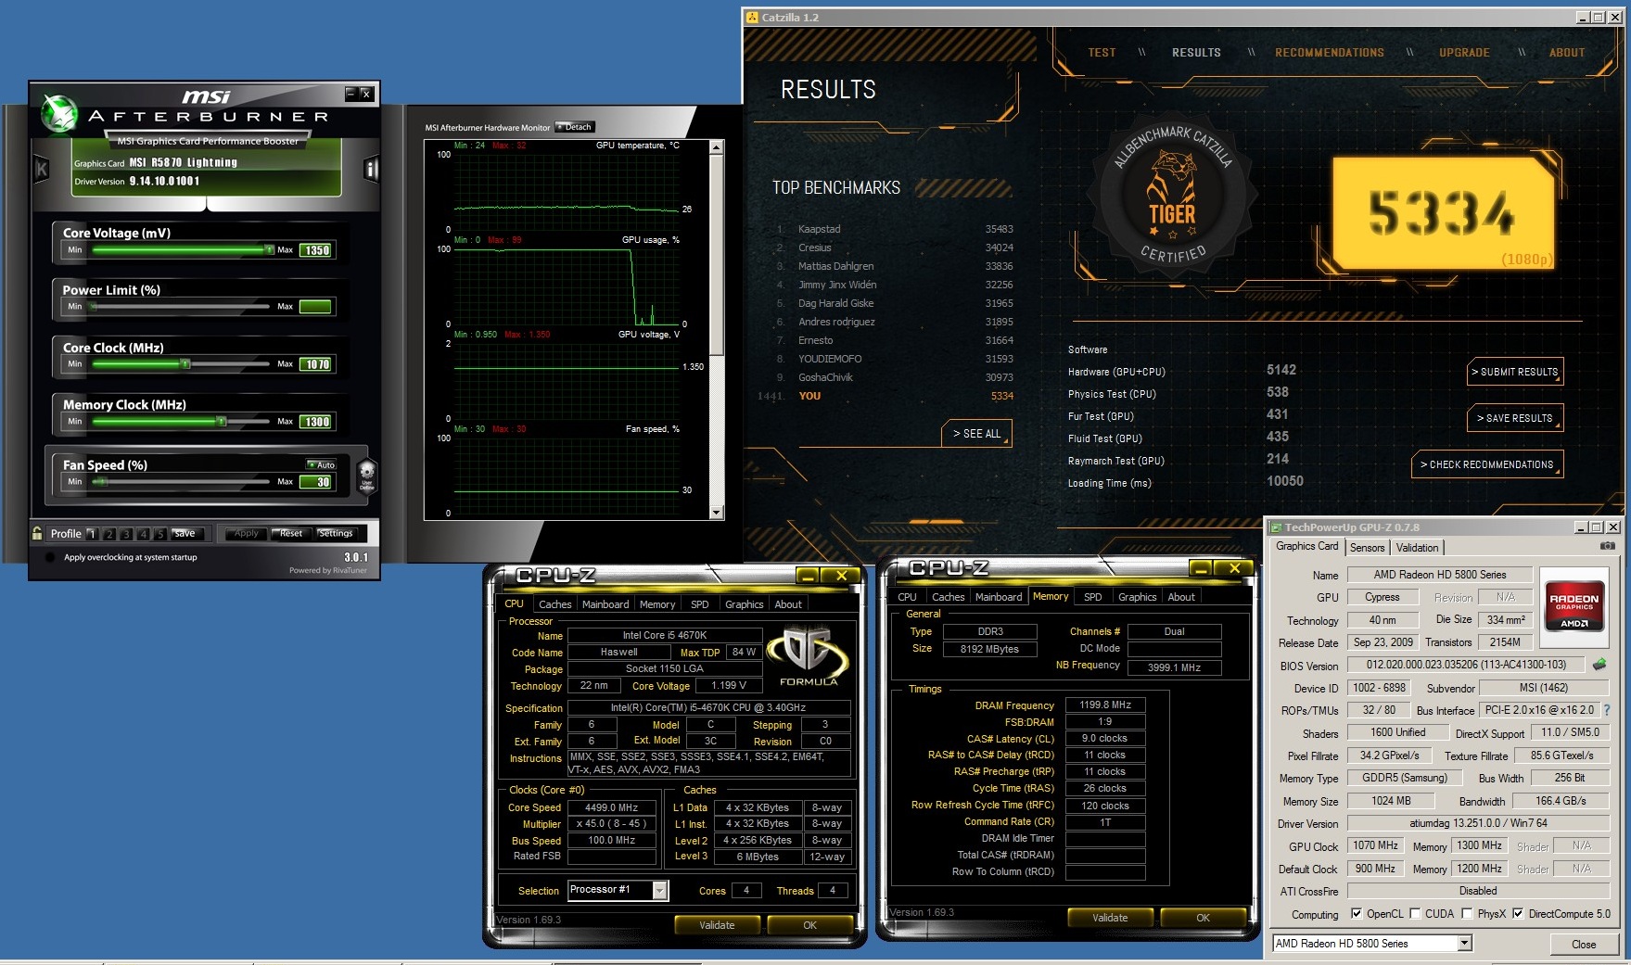1631x965 pixels.
Task: Click the 5334 score panel in Catzilla
Action: point(1443,212)
